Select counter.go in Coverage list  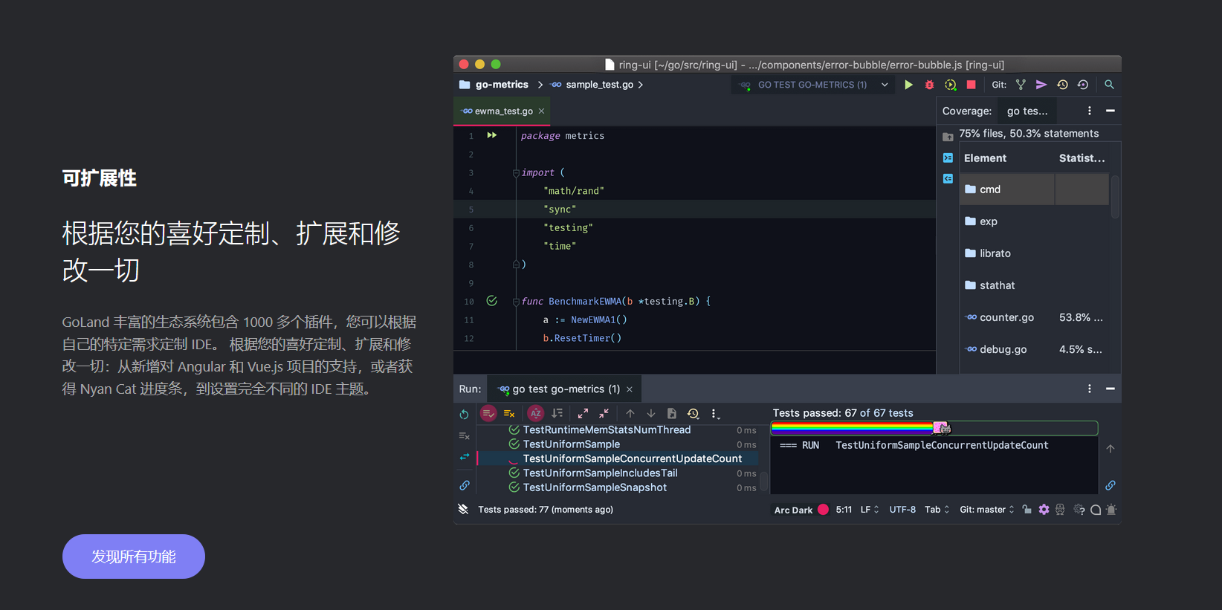tap(1034, 317)
